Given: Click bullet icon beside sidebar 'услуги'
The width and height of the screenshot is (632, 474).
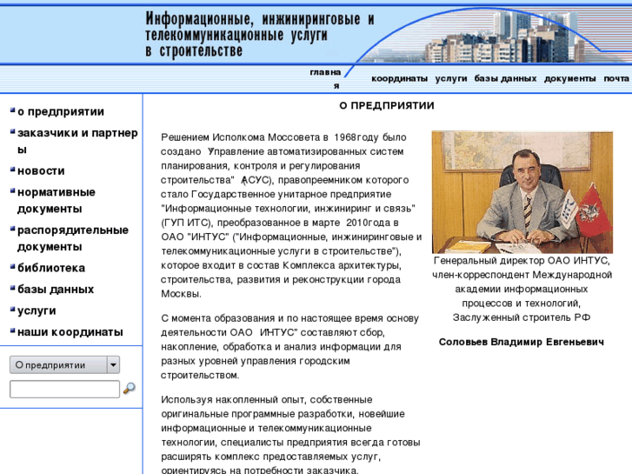Looking at the screenshot, I should (x=12, y=309).
